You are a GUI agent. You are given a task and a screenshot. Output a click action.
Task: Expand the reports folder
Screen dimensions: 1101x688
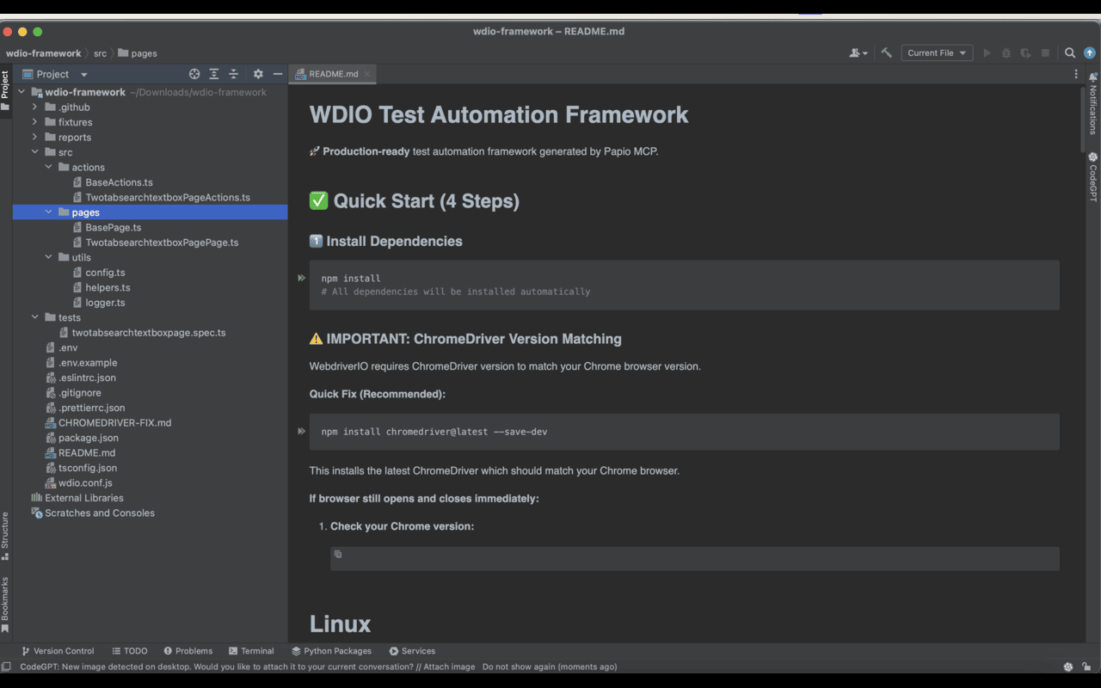tap(34, 138)
